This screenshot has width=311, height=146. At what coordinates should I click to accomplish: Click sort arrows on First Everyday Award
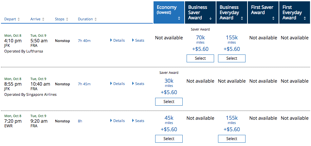304,18
